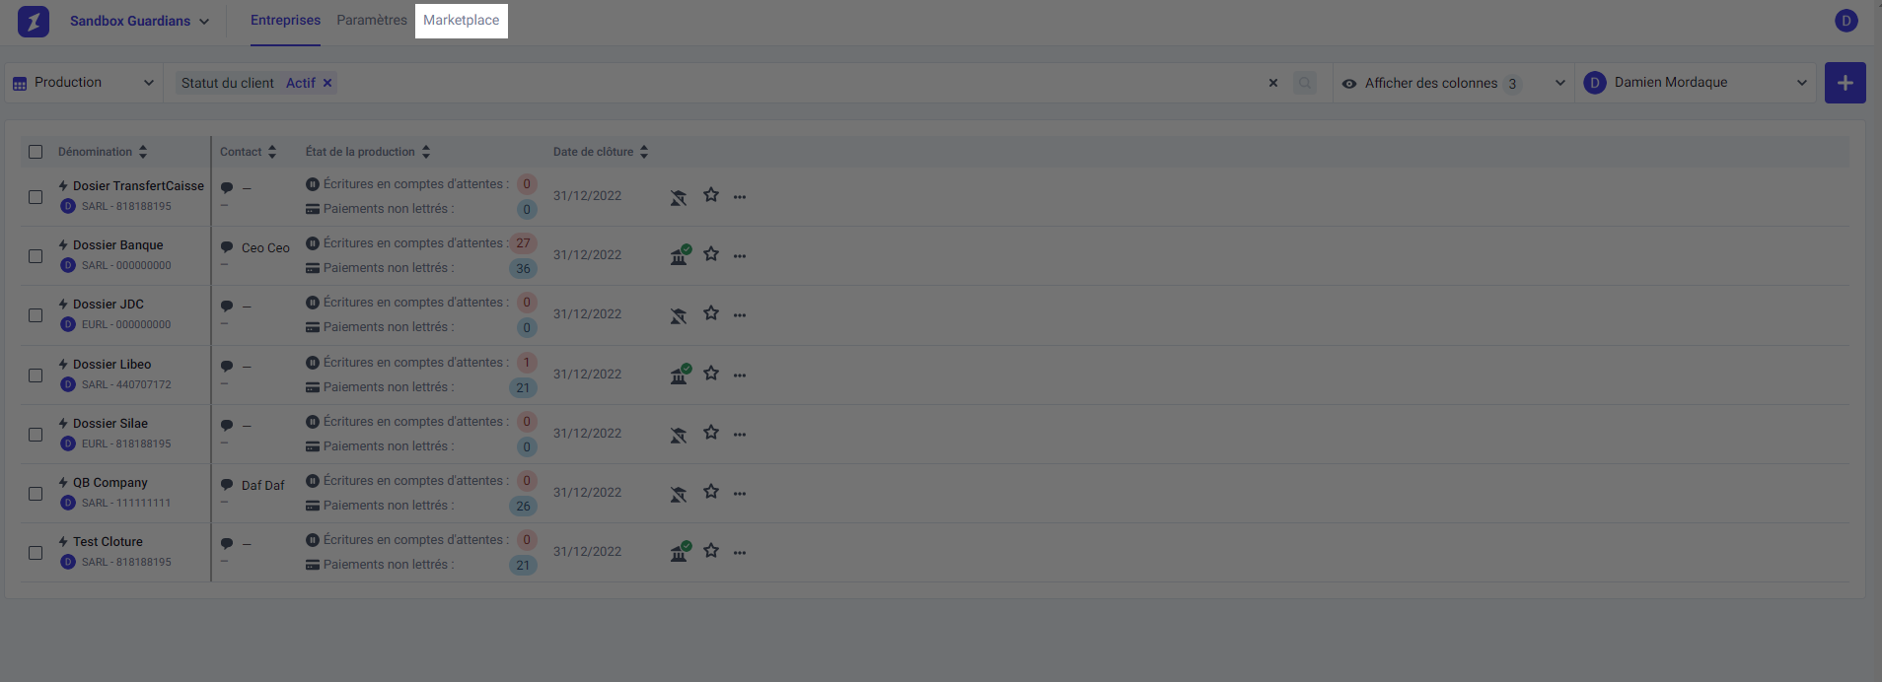
Task: Click bank connection icon for Dossier Libeo
Action: point(680,375)
